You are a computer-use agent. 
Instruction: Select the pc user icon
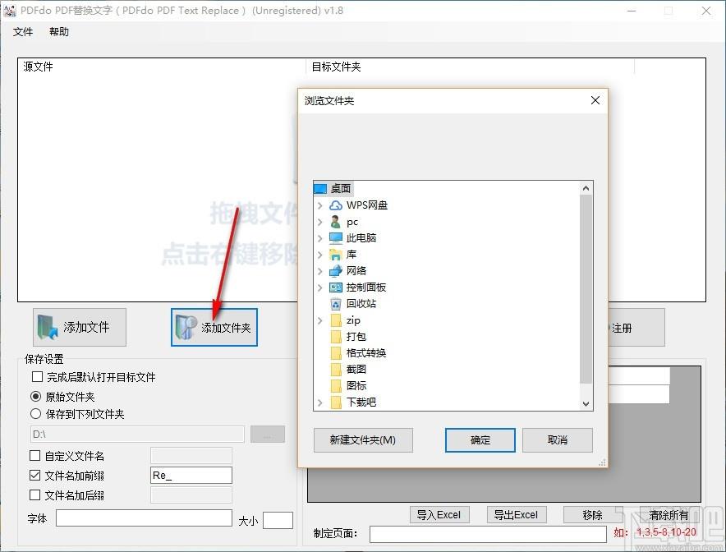[336, 222]
